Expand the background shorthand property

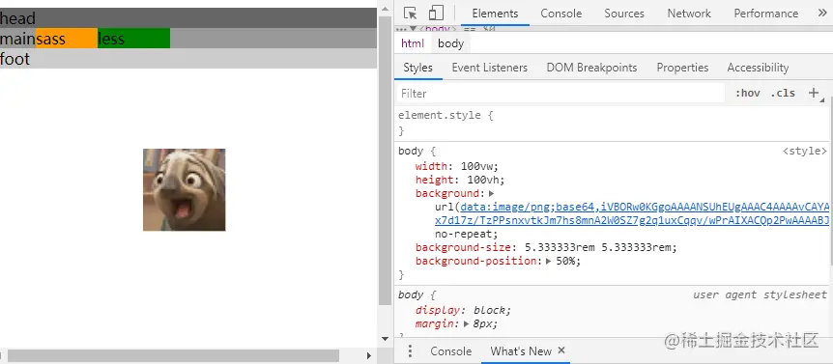click(x=492, y=194)
